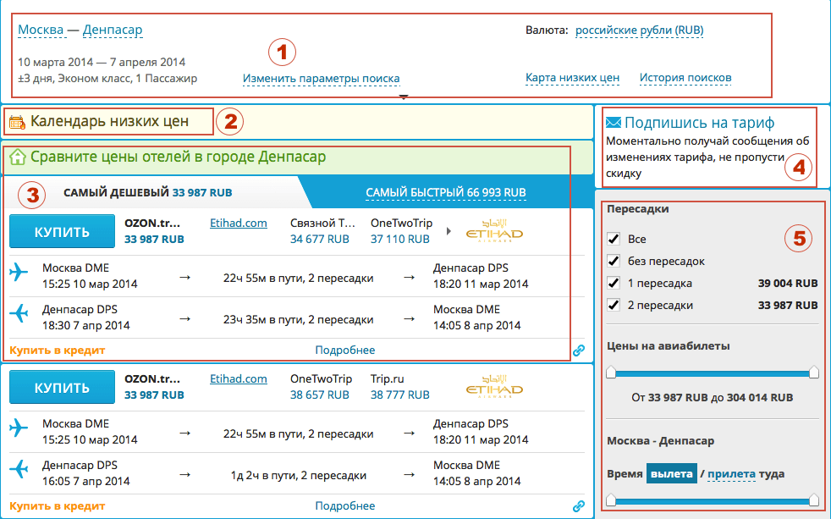
Task: Click the green house hotel icon
Action: coord(16,157)
